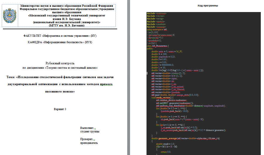Click the 'double P = 0.95;' line

[159, 59]
